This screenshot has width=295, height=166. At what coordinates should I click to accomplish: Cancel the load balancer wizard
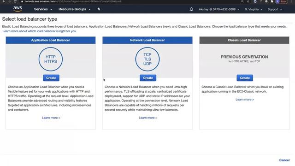[284, 160]
